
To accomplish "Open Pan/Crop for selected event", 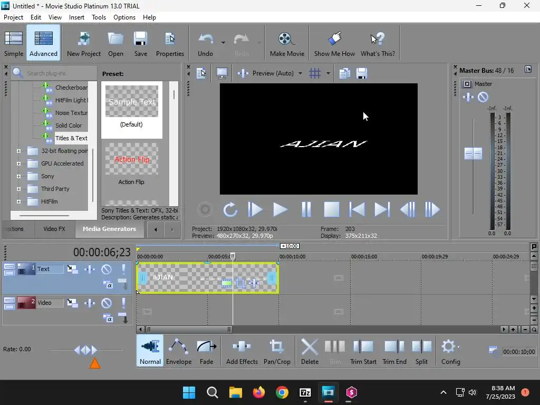I will (277, 351).
